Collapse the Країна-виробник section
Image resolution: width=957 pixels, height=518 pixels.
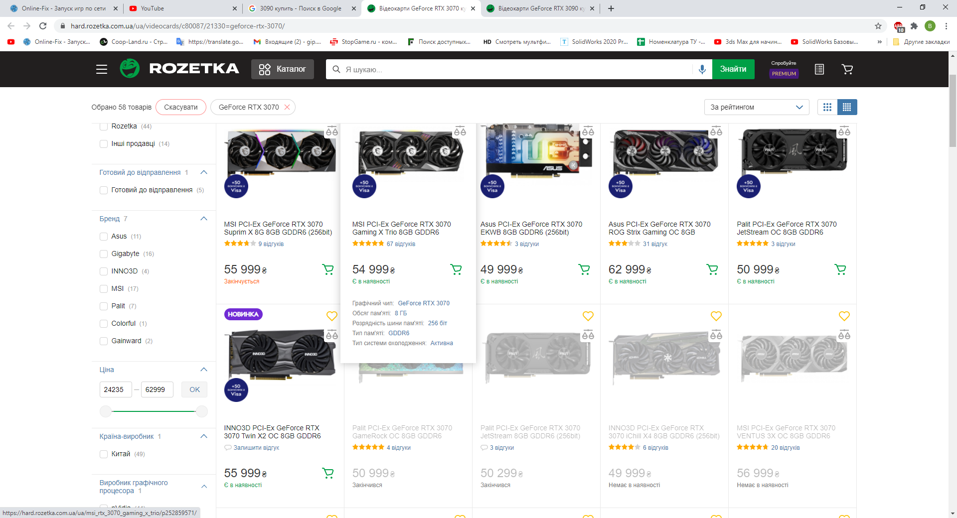(x=204, y=436)
